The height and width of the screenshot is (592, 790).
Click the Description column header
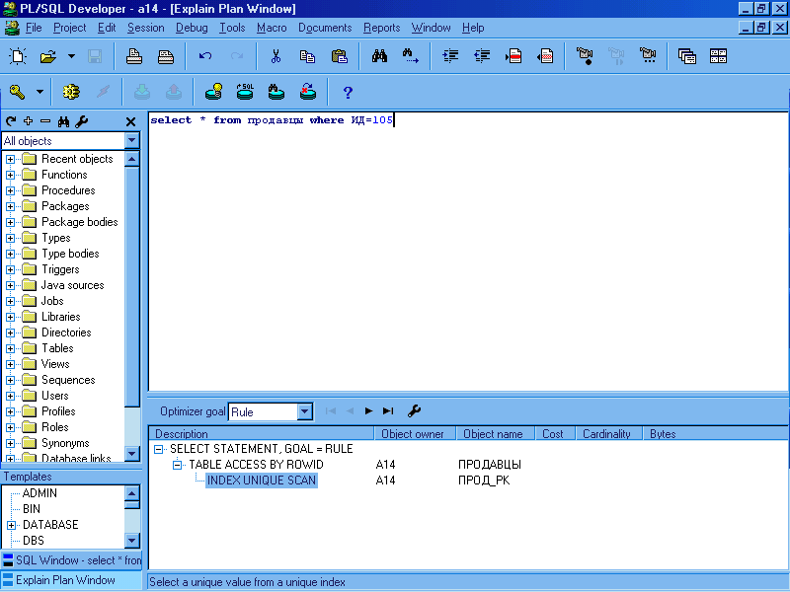coord(262,433)
